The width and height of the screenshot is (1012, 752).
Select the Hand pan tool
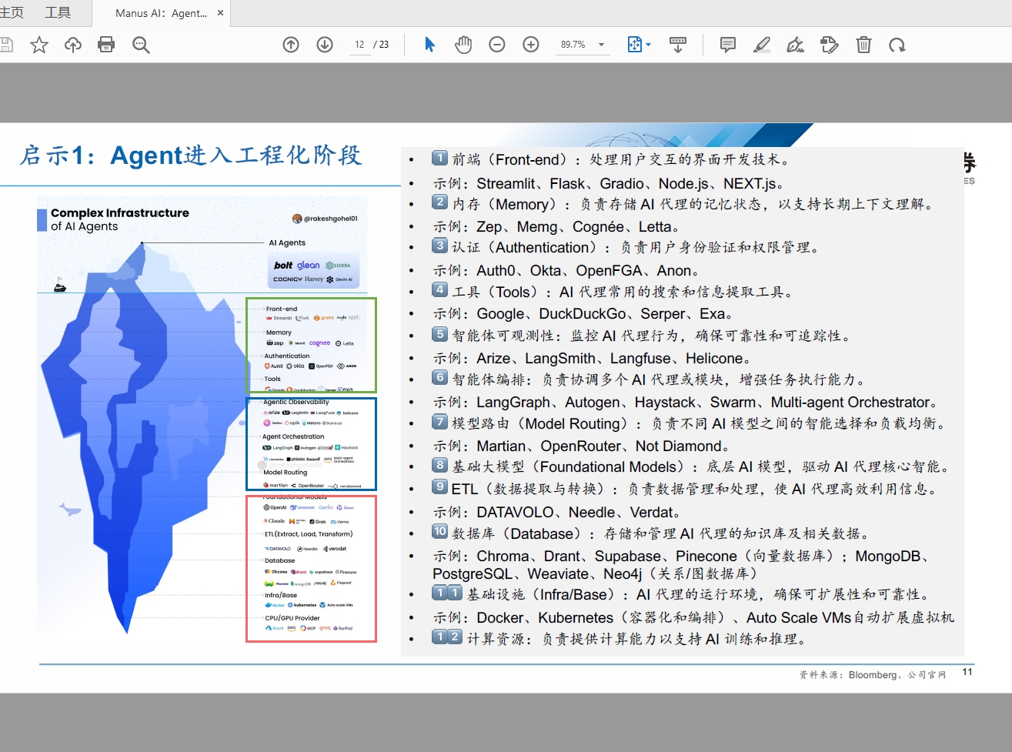pyautogui.click(x=463, y=45)
